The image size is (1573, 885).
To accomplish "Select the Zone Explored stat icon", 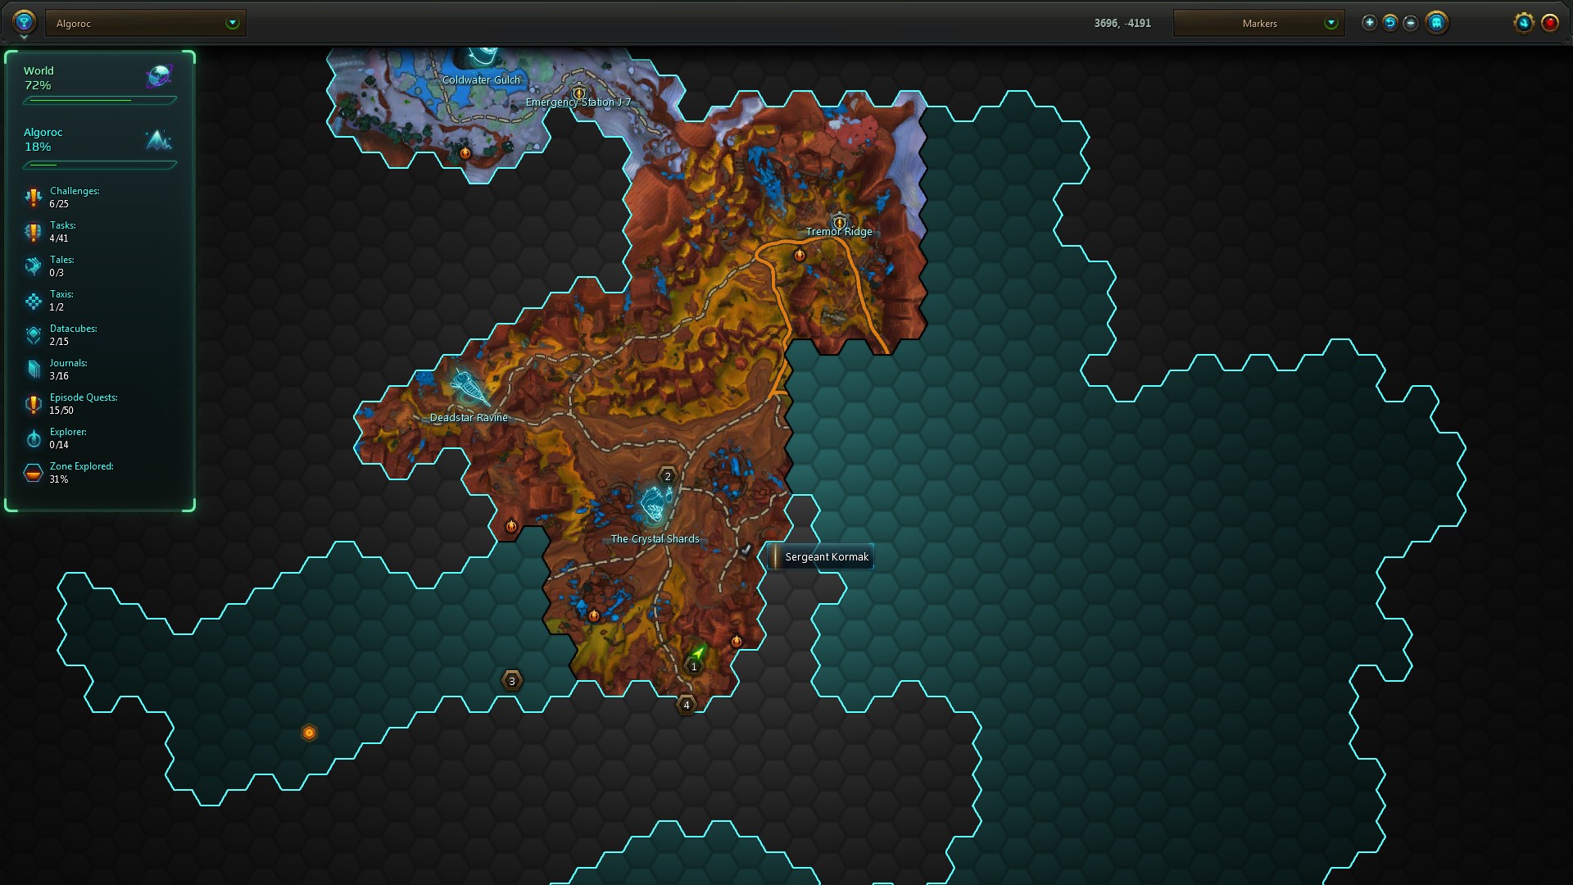I will [33, 473].
